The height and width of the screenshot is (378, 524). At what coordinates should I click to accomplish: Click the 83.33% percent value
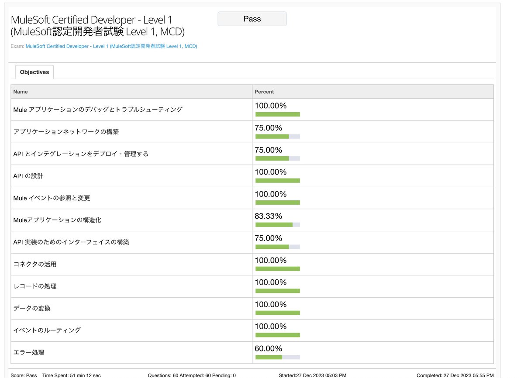[269, 216]
